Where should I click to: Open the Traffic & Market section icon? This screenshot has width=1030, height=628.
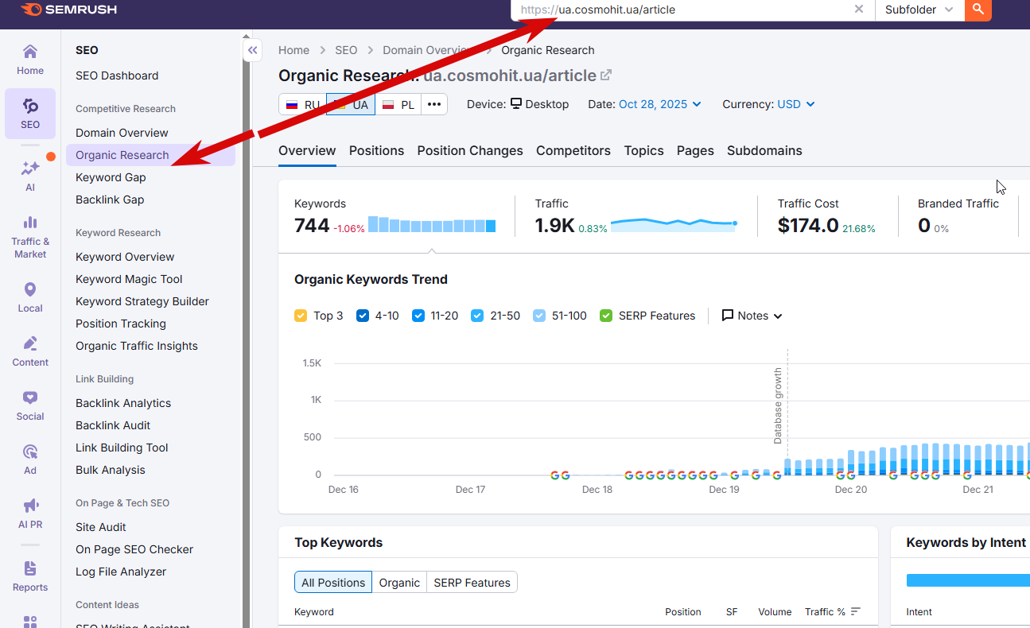(x=30, y=236)
